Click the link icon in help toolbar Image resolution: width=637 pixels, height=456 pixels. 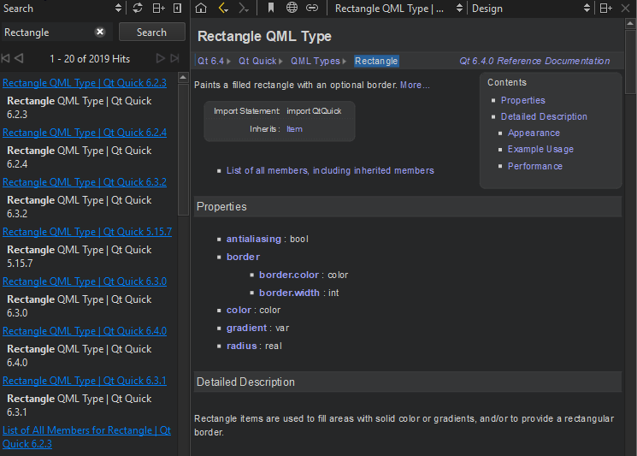click(x=312, y=9)
